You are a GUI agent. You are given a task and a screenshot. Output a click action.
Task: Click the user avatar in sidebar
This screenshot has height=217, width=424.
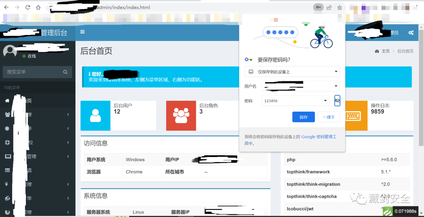pos(10,51)
